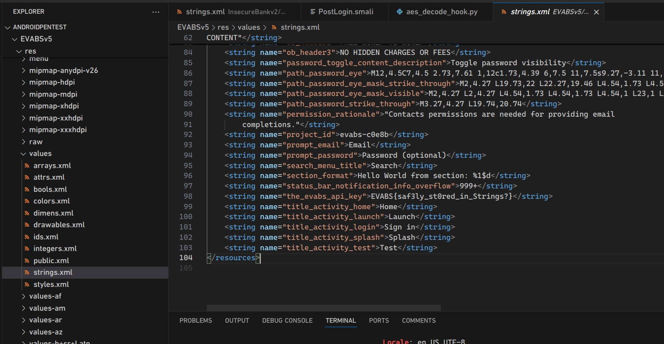The height and width of the screenshot is (344, 664).
Task: Expand the mipmap-mdpi folder
Action: tap(23, 94)
